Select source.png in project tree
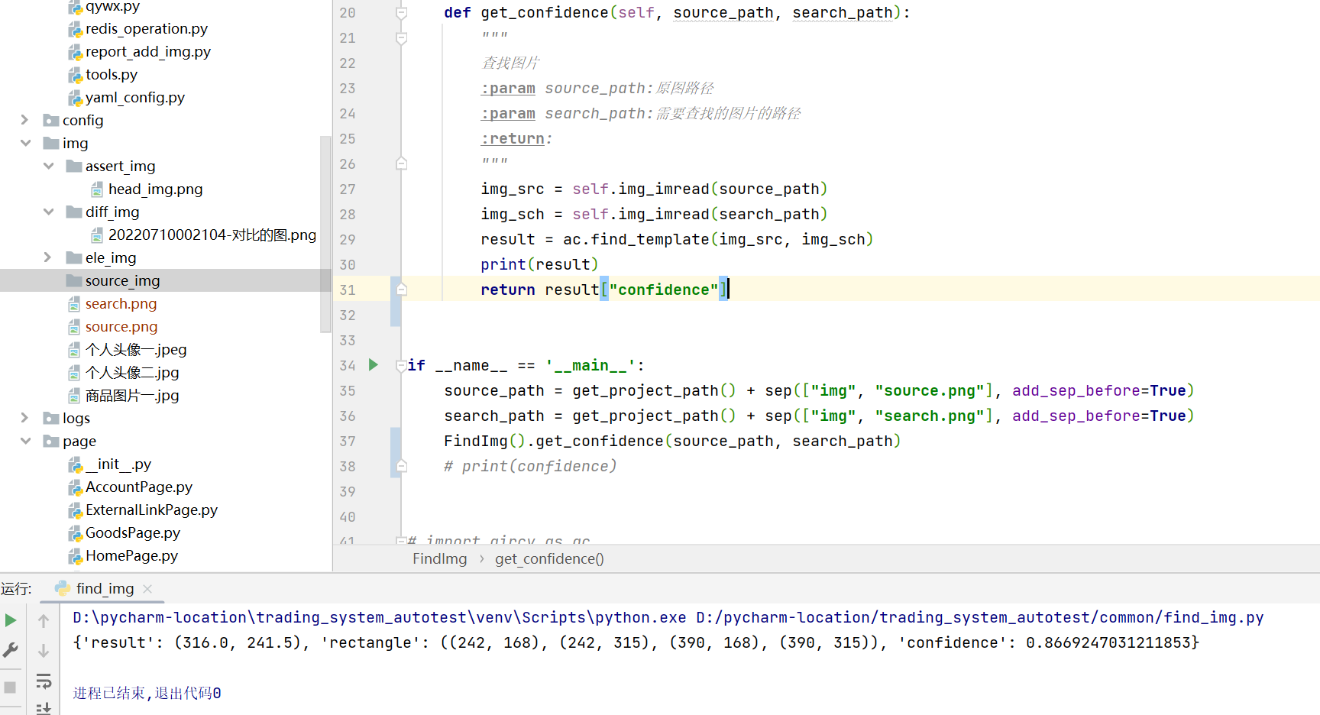The height and width of the screenshot is (715, 1320). coord(121,326)
